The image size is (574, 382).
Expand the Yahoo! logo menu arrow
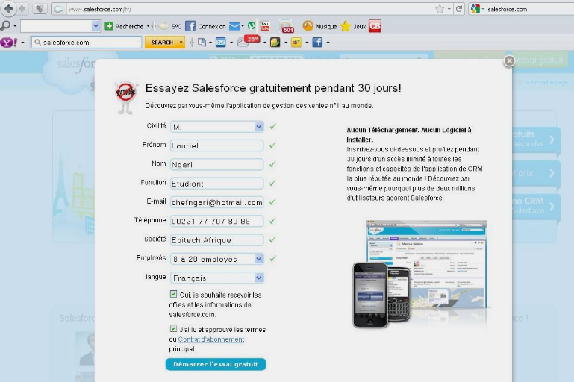pyautogui.click(x=22, y=43)
